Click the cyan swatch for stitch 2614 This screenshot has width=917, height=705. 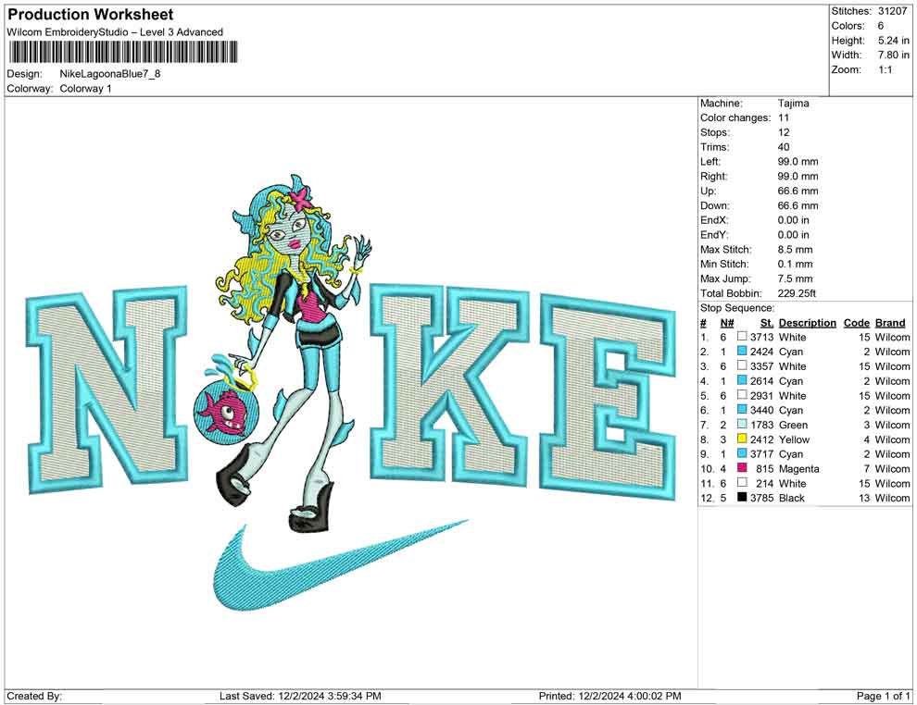tap(742, 380)
